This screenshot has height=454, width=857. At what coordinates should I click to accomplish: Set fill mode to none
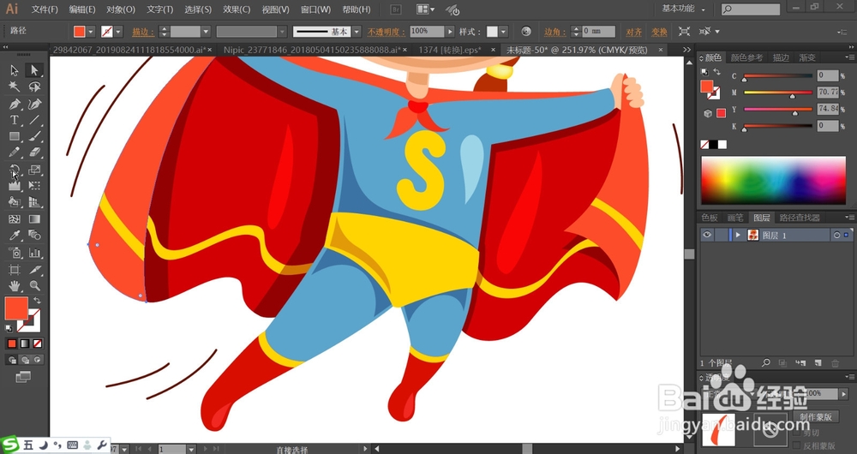click(37, 343)
